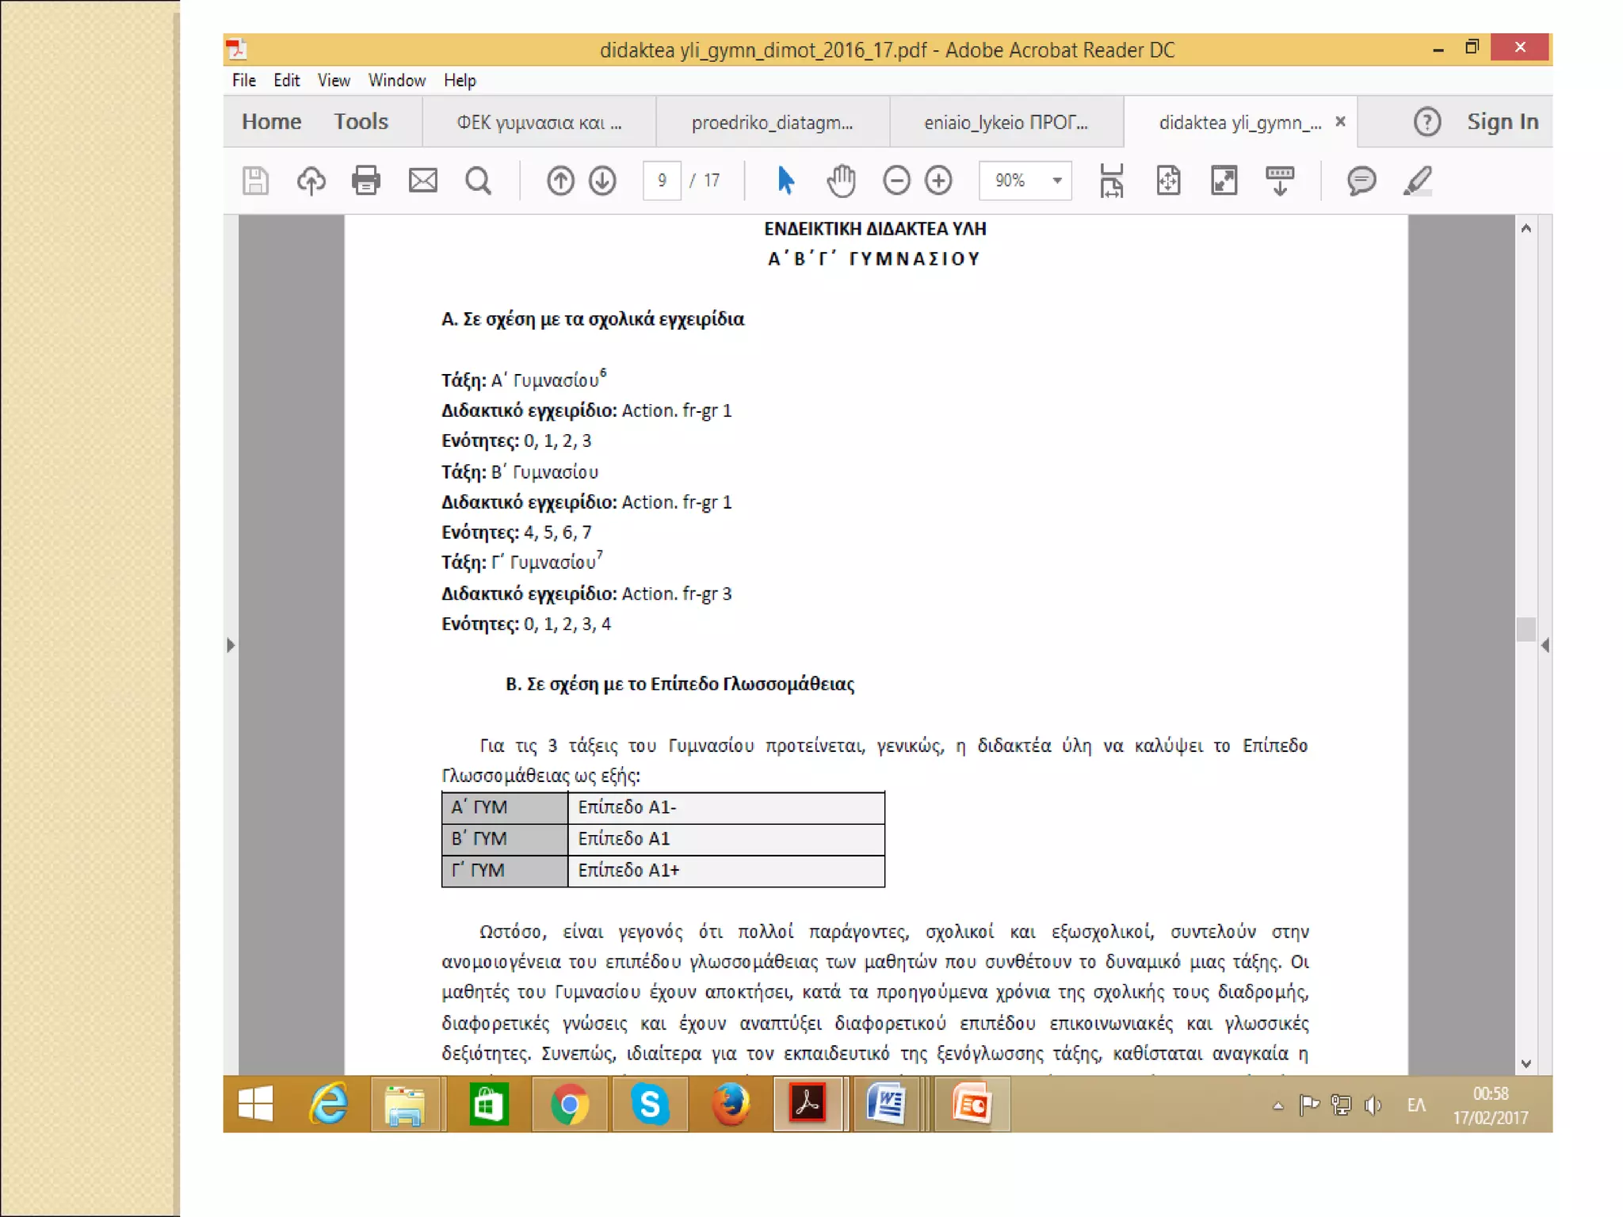Click the Send file by email envelope icon
Screen dimensions: 1623x1217
coord(422,181)
